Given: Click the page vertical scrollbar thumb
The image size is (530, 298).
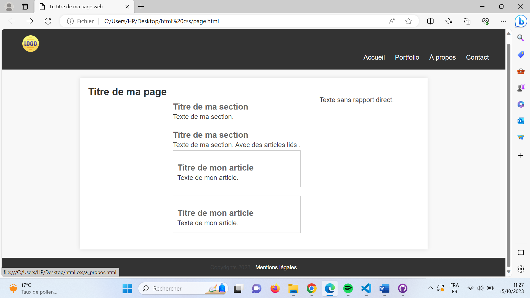Looking at the screenshot, I should click(x=508, y=155).
